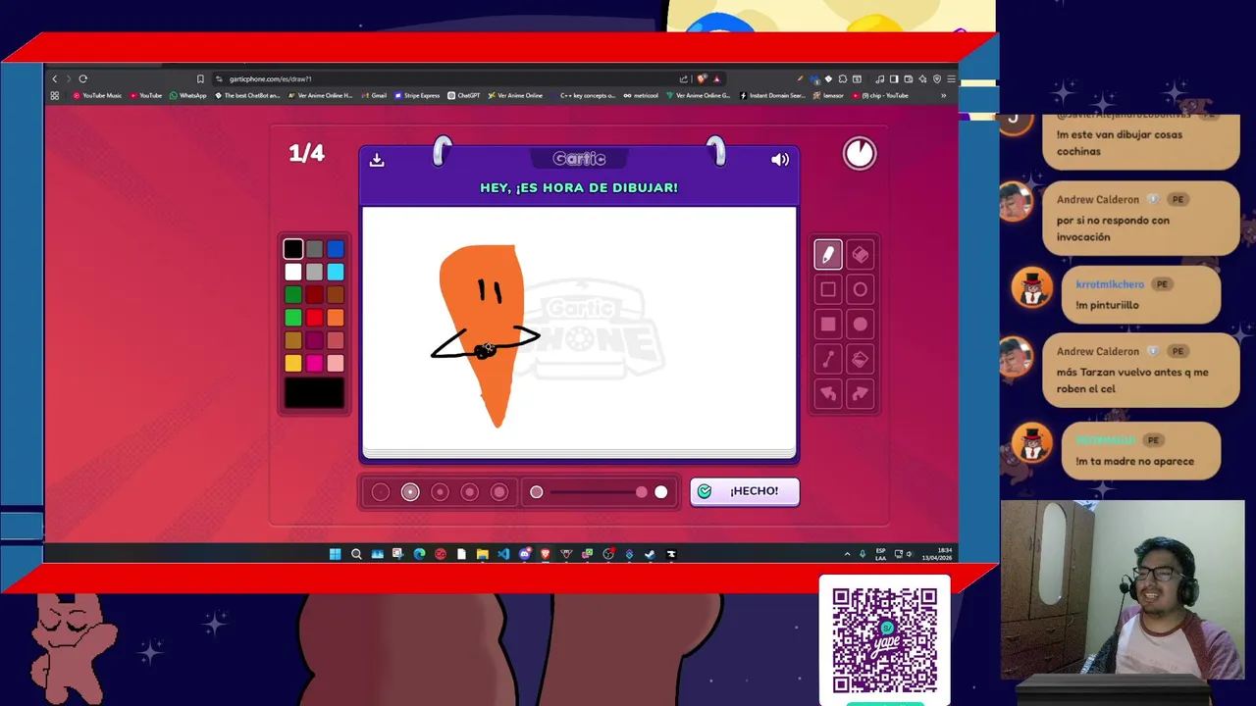
Task: Click the browser back arrow
Action: point(55,78)
